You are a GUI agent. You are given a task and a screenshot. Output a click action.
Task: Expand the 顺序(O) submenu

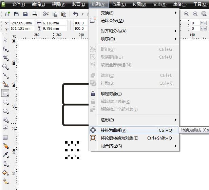134,39
